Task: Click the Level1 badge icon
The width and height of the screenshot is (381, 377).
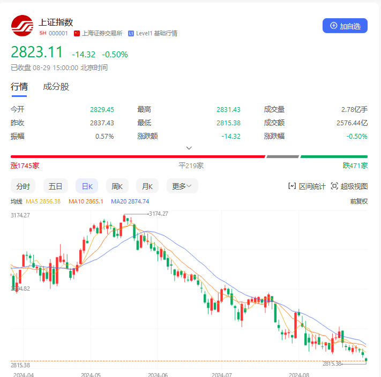Action: (131, 33)
